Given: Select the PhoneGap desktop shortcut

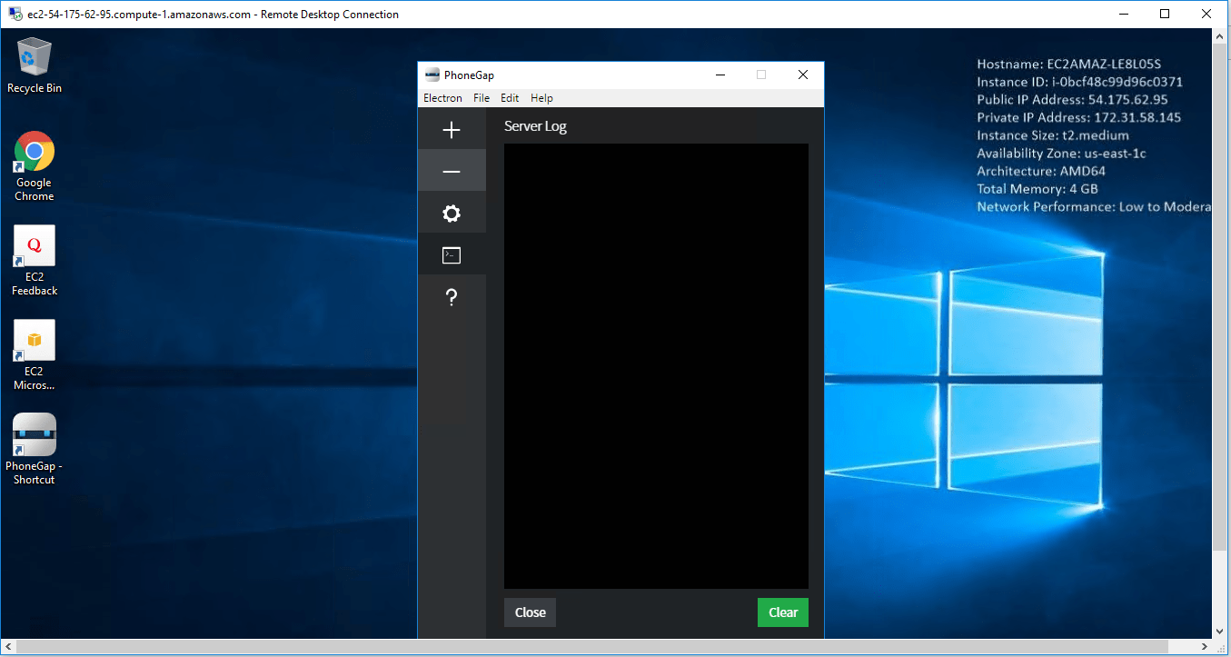Looking at the screenshot, I should [35, 449].
